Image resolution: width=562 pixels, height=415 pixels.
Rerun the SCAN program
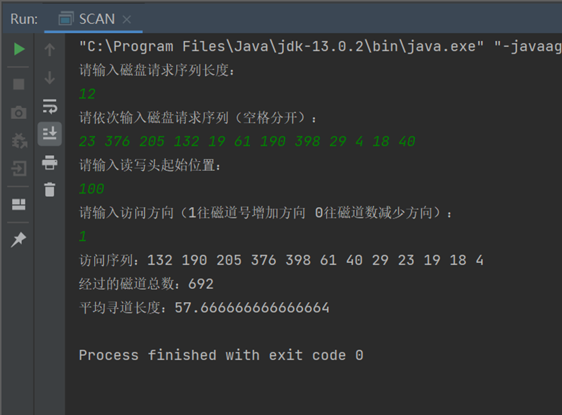[18, 49]
